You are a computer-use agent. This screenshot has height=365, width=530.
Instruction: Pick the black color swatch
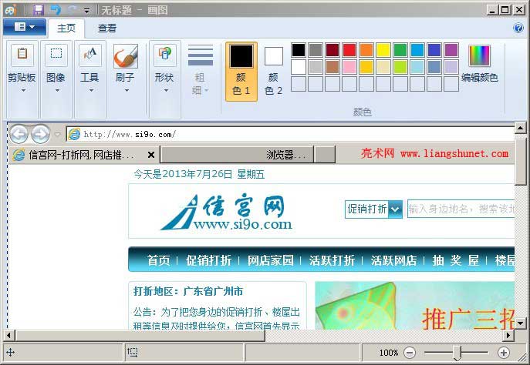click(299, 50)
